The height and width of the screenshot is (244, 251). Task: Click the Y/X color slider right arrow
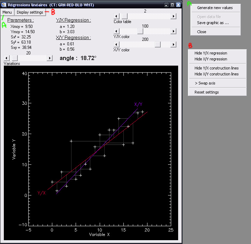click(x=173, y=31)
